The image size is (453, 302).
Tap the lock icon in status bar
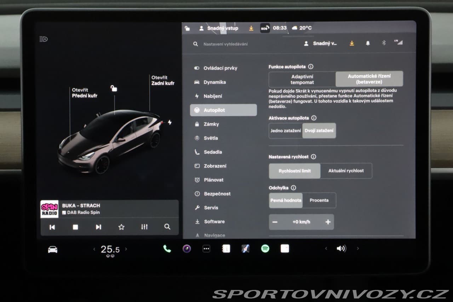click(x=187, y=28)
